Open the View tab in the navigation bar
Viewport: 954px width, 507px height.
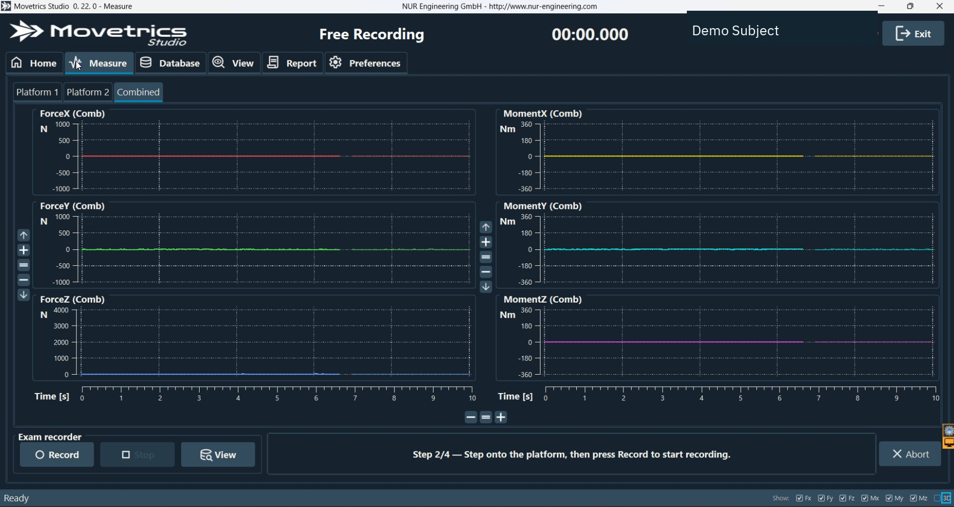tap(234, 63)
